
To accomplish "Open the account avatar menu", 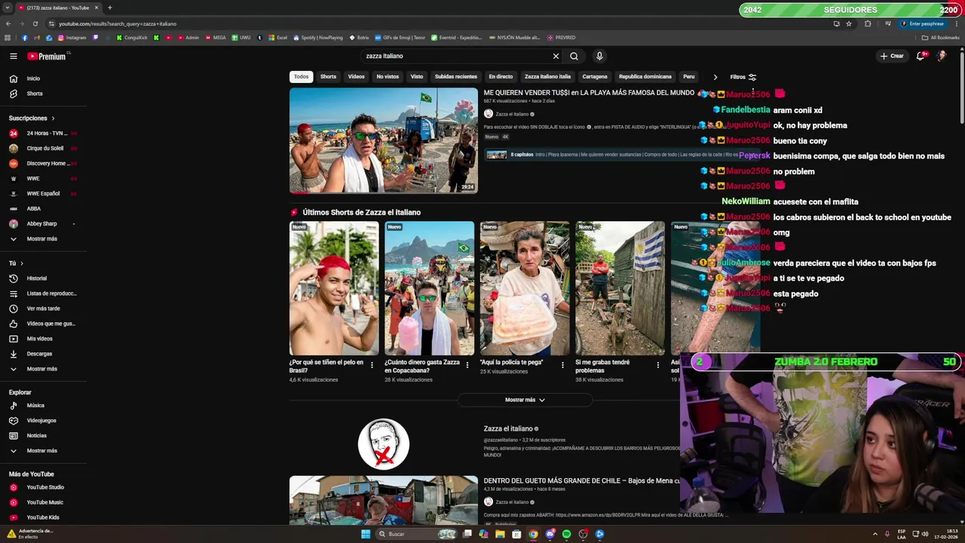I will (x=942, y=56).
